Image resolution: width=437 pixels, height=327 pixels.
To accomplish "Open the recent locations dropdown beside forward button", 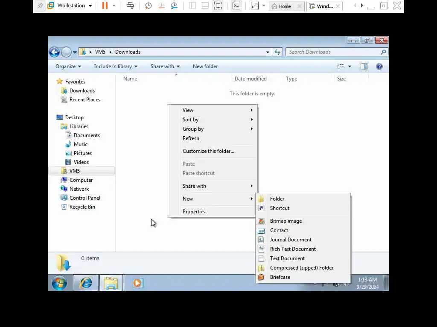I will tap(75, 52).
